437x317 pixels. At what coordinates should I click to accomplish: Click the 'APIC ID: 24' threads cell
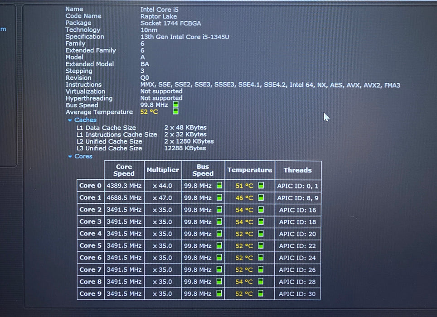(x=297, y=258)
